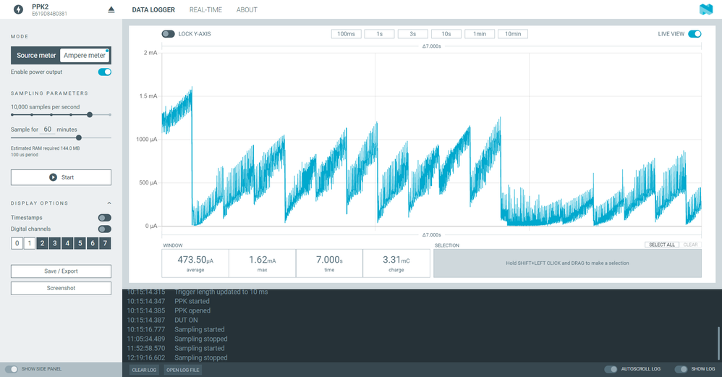
Task: Toggle digital channel 7
Action: (x=105, y=243)
